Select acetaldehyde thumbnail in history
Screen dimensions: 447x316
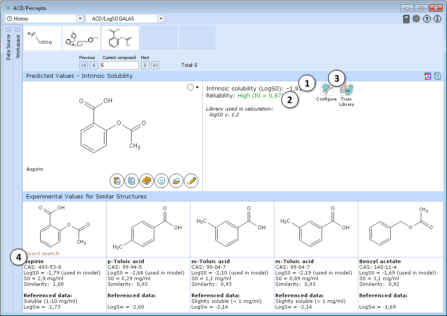point(42,38)
